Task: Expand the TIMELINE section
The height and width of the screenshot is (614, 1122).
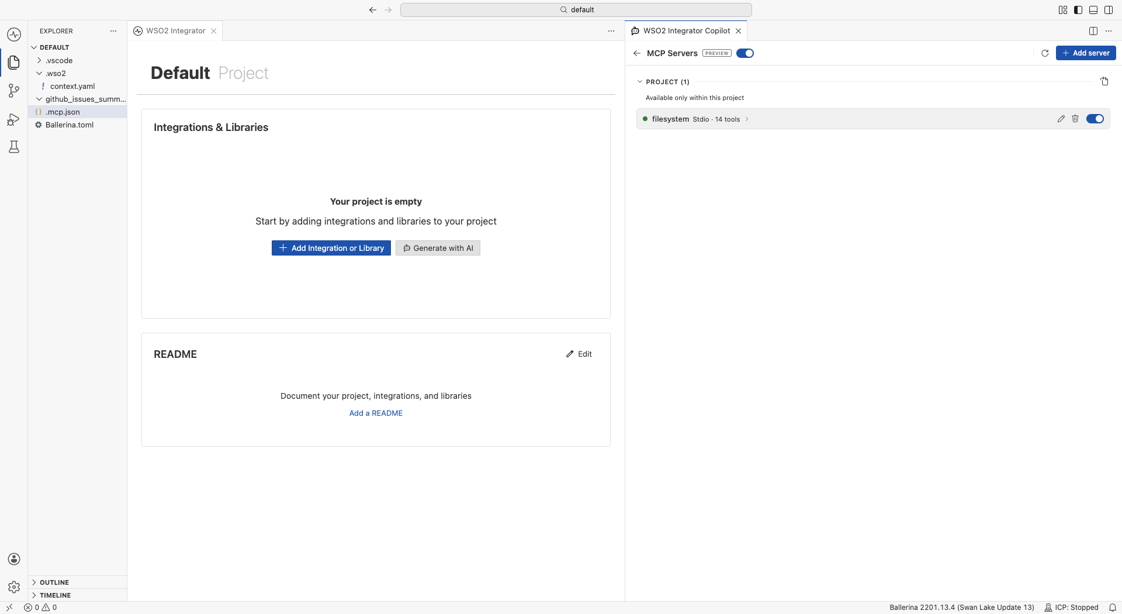Action: [x=34, y=595]
